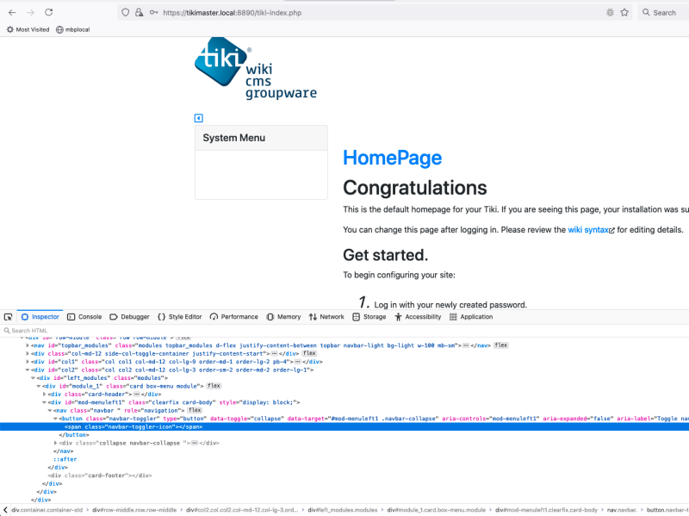Click breadcrumb div#module_1.card.box-menu.module
The height and width of the screenshot is (516, 689).
coord(437,510)
